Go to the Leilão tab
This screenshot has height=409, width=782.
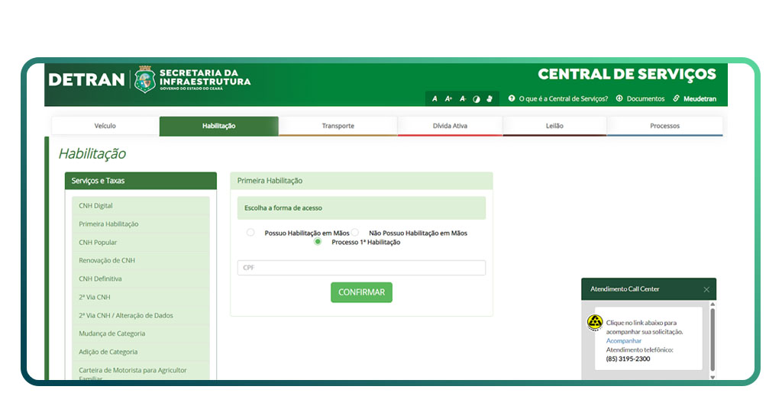tap(554, 126)
